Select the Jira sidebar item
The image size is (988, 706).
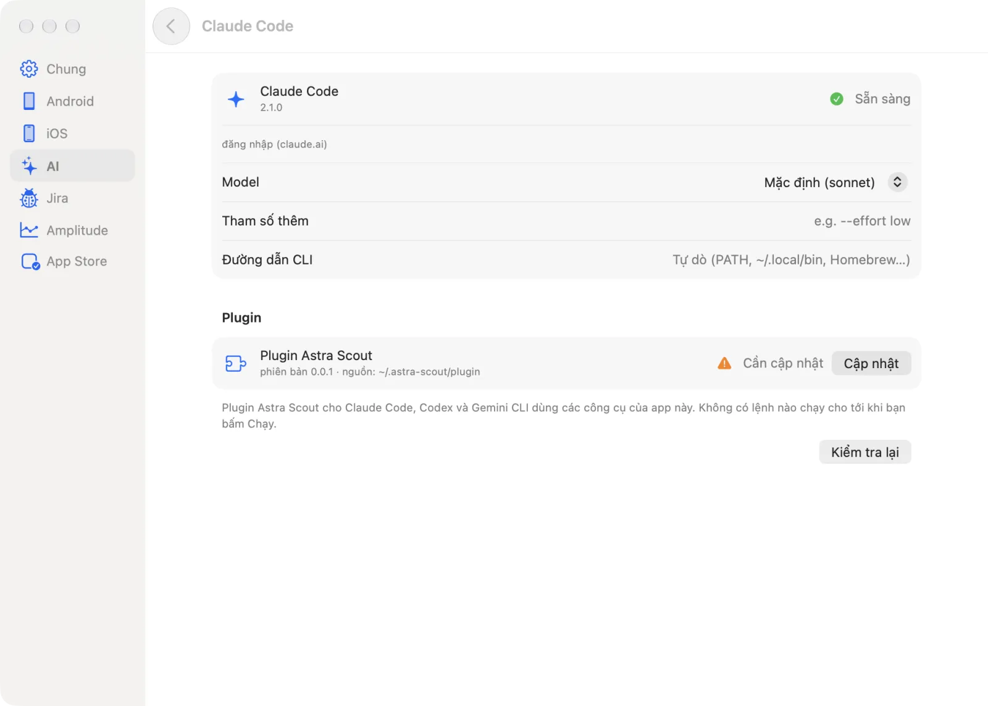72,198
